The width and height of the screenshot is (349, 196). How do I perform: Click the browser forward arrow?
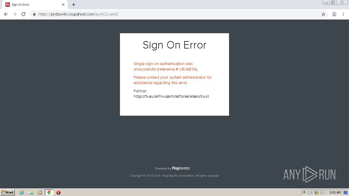pyautogui.click(x=15, y=14)
